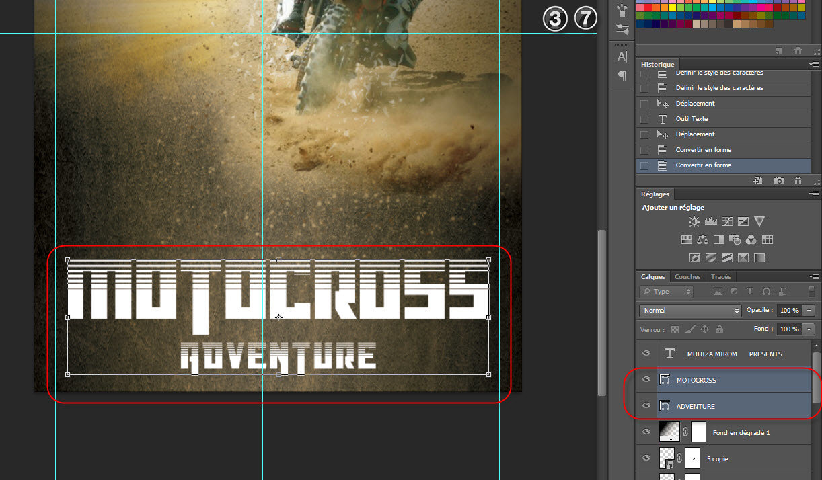Click the layer mask thumbnail of Fond en dégradé 1

point(698,432)
